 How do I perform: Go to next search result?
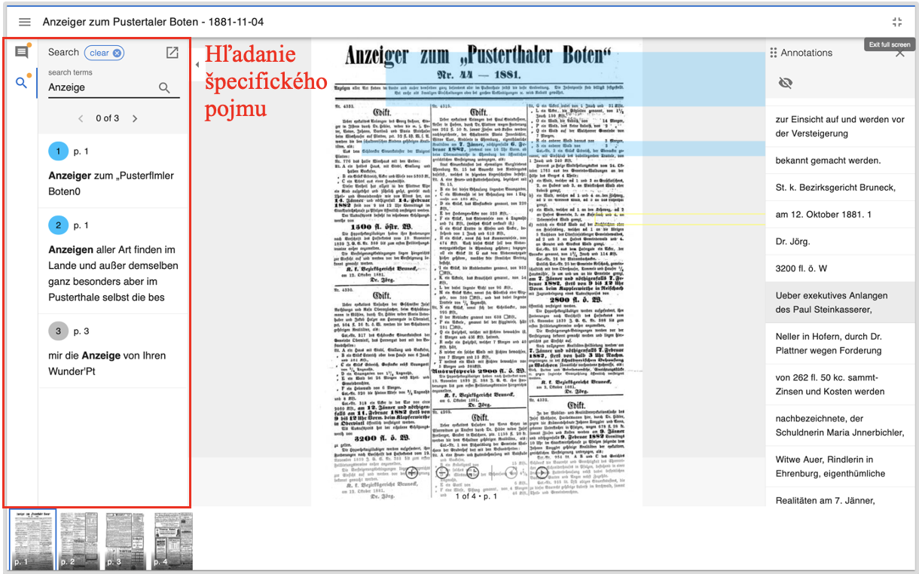tap(135, 118)
